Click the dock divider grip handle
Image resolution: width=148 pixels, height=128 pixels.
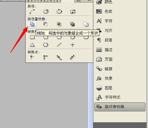click(x=91, y=106)
